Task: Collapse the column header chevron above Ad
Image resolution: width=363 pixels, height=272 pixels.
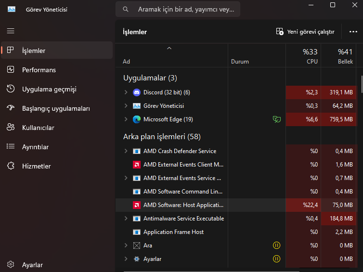Action: [x=169, y=48]
